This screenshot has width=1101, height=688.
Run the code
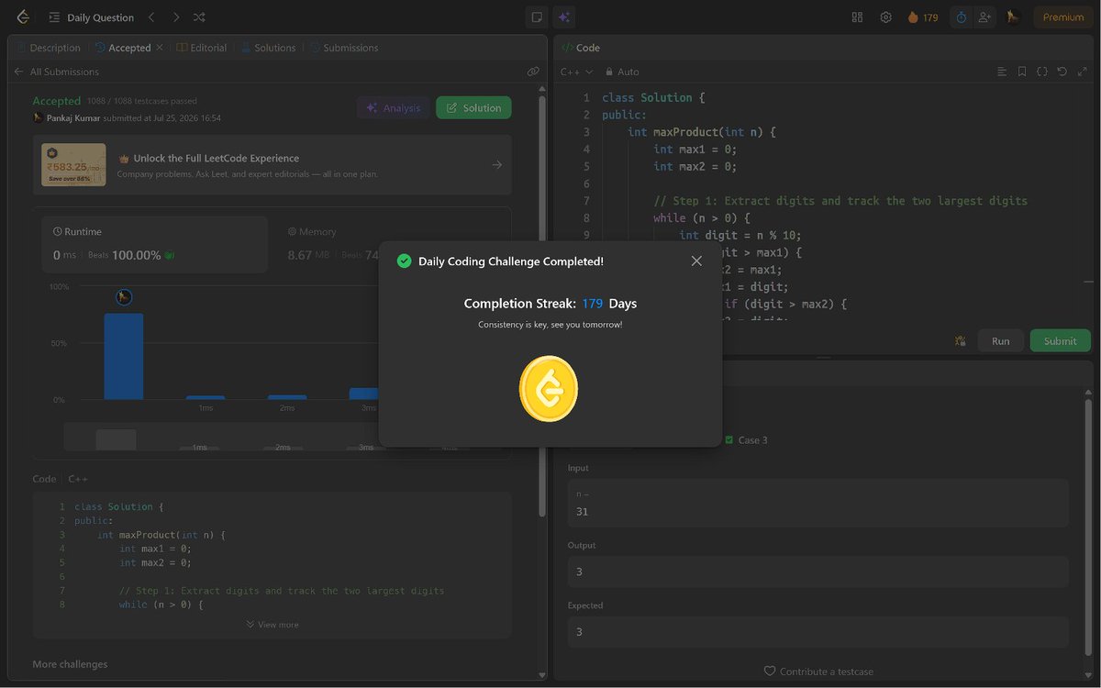[x=1000, y=340]
